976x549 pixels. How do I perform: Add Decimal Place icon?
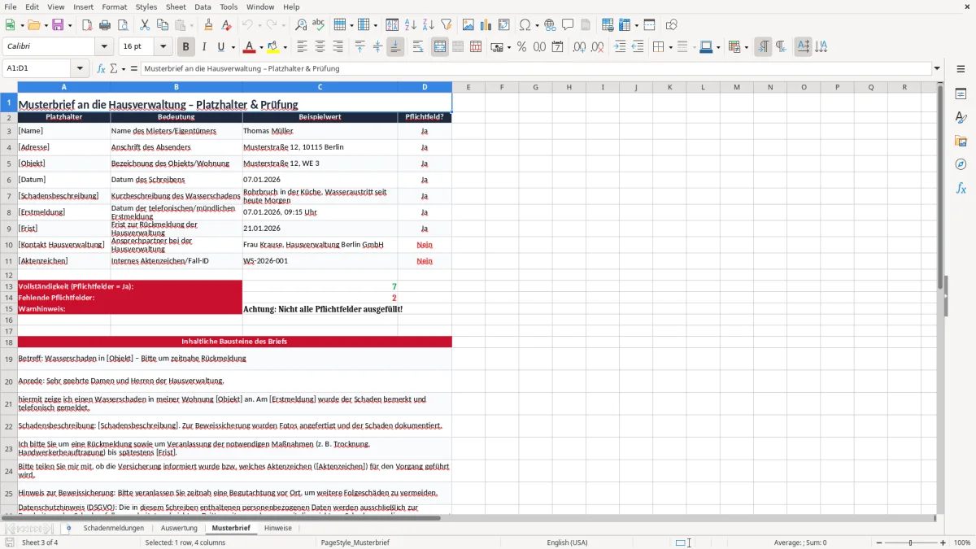(579, 47)
